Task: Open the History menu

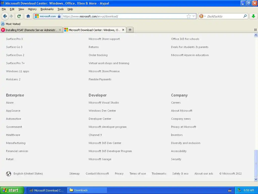Action: click(x=32, y=9)
